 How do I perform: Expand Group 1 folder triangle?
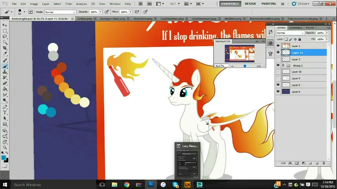[283, 65]
